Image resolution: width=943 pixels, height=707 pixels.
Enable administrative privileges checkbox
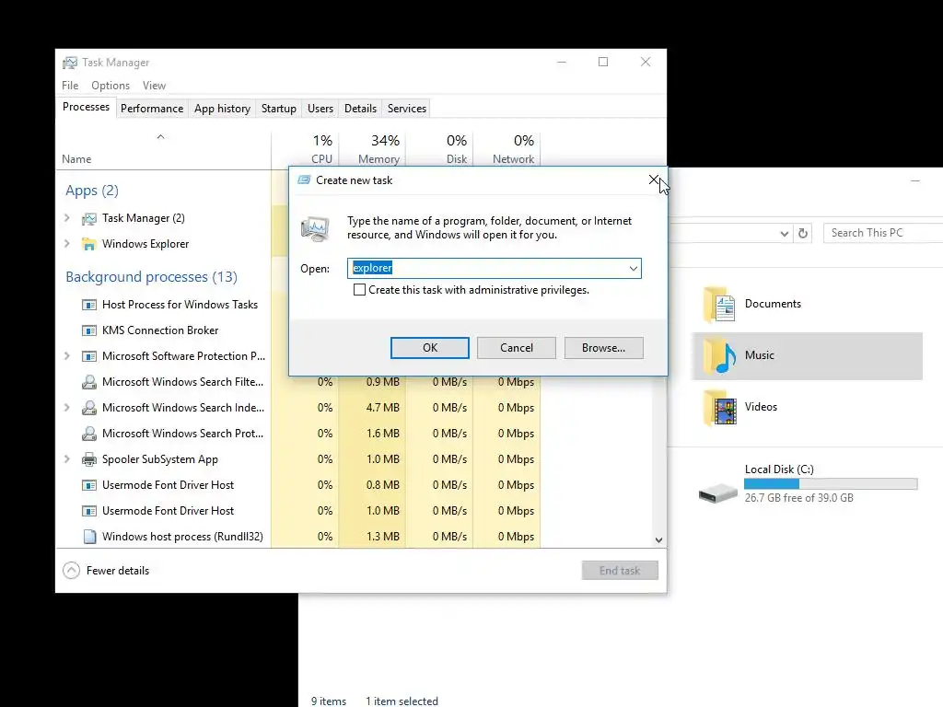click(x=360, y=290)
